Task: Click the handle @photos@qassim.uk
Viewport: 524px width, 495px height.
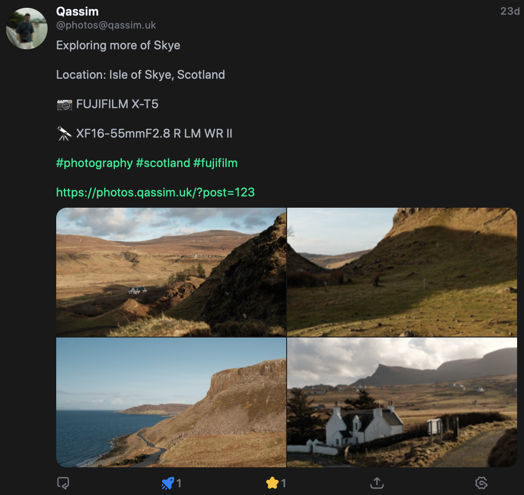Action: (x=106, y=25)
